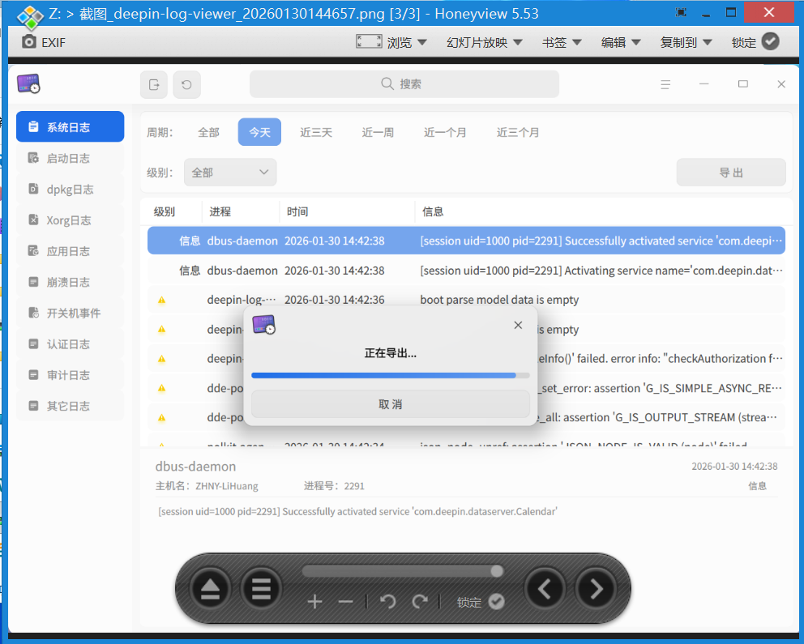Select 应用日志 in sidebar
This screenshot has width=804, height=644.
[x=71, y=251]
